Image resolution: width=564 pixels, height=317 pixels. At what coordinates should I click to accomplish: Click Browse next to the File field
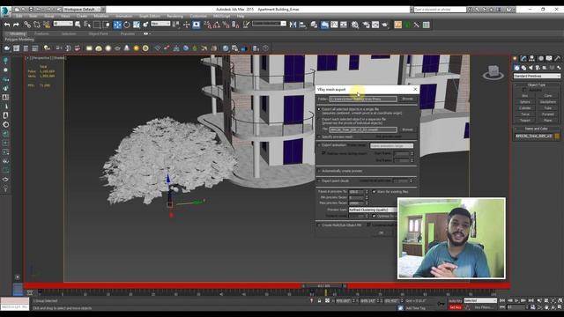pos(407,129)
